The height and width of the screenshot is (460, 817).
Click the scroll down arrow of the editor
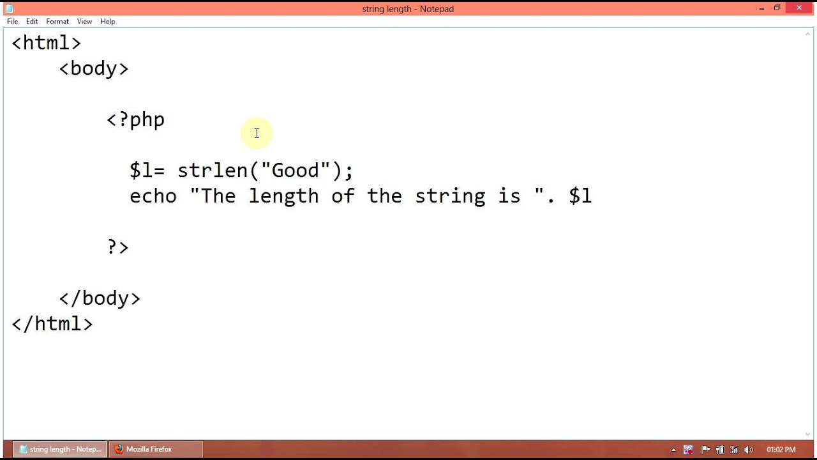coord(808,434)
